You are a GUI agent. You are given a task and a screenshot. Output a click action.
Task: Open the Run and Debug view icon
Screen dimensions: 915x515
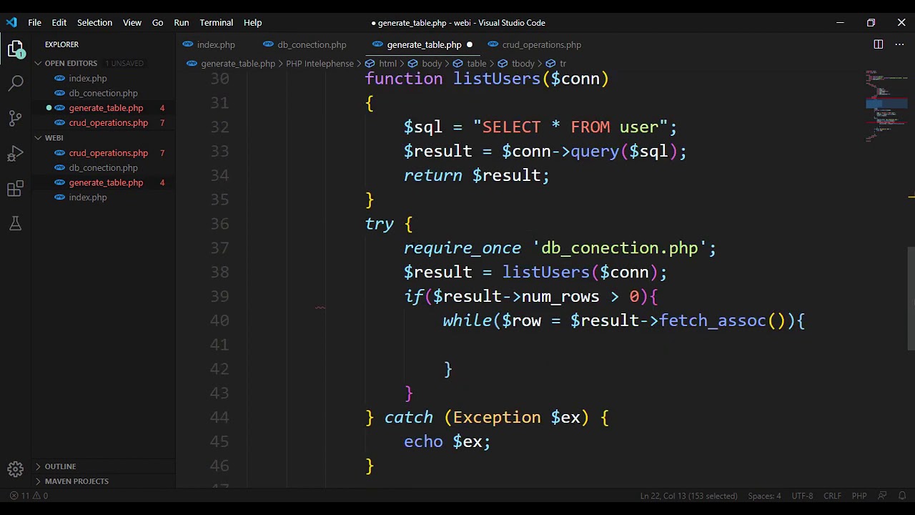16,154
